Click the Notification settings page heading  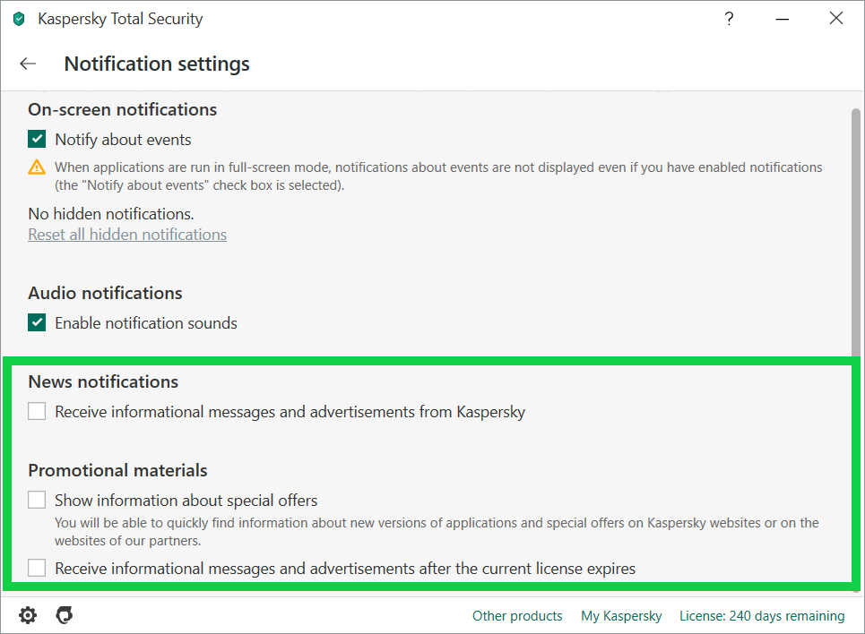point(157,64)
